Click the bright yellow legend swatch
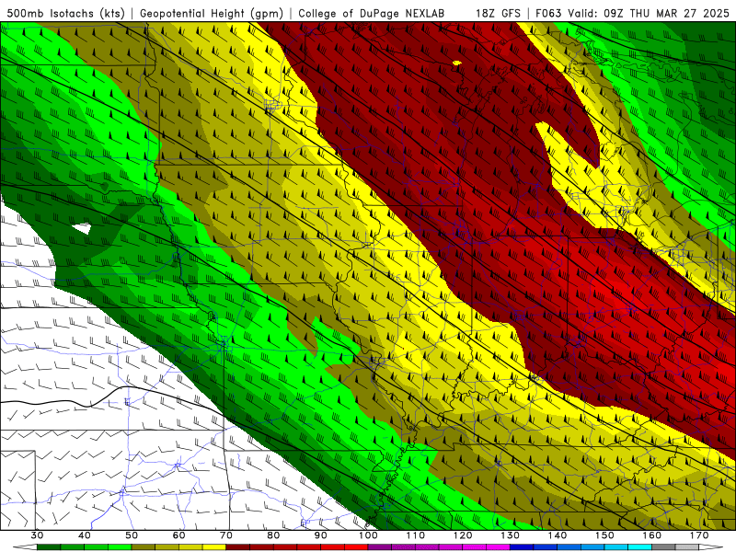Screen dimensions: 736x552 214,547
